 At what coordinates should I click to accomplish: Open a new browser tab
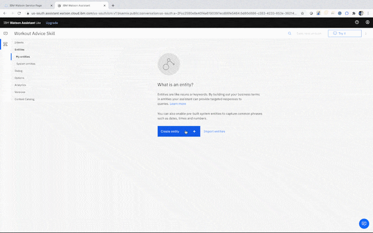(113, 5)
